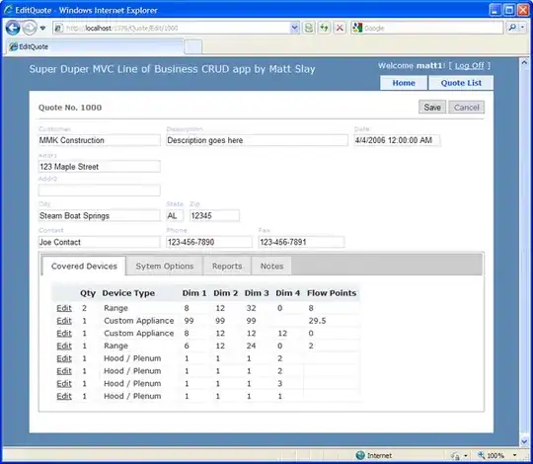Click the magnifier Search button
533x464 pixels.
click(511, 28)
